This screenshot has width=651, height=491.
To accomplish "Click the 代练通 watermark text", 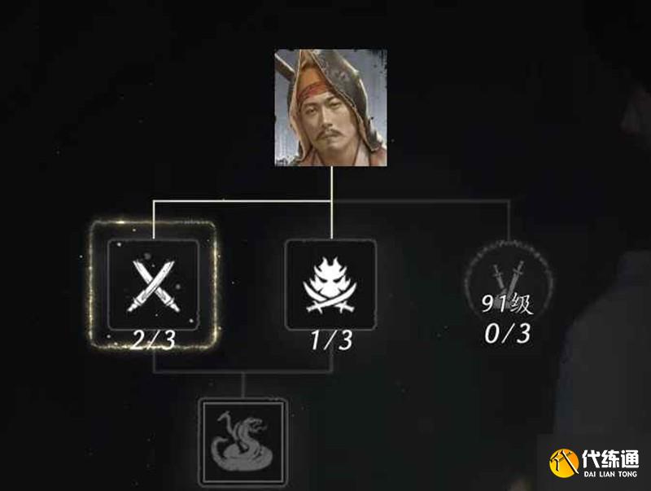I will [x=610, y=459].
